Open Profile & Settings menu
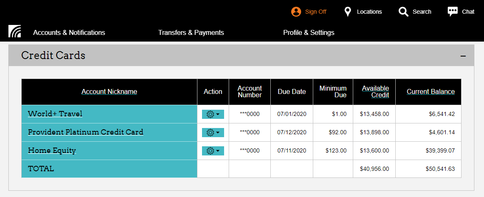 pyautogui.click(x=309, y=32)
